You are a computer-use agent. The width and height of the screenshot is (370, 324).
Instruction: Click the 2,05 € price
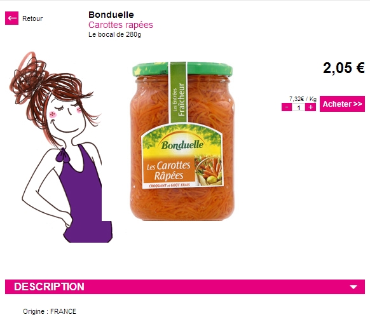[343, 68]
